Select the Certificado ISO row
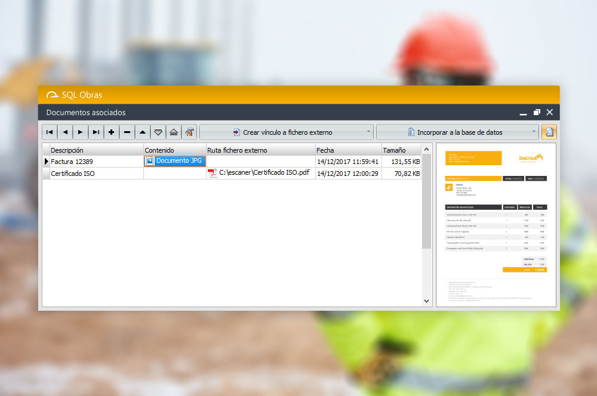 coord(96,174)
